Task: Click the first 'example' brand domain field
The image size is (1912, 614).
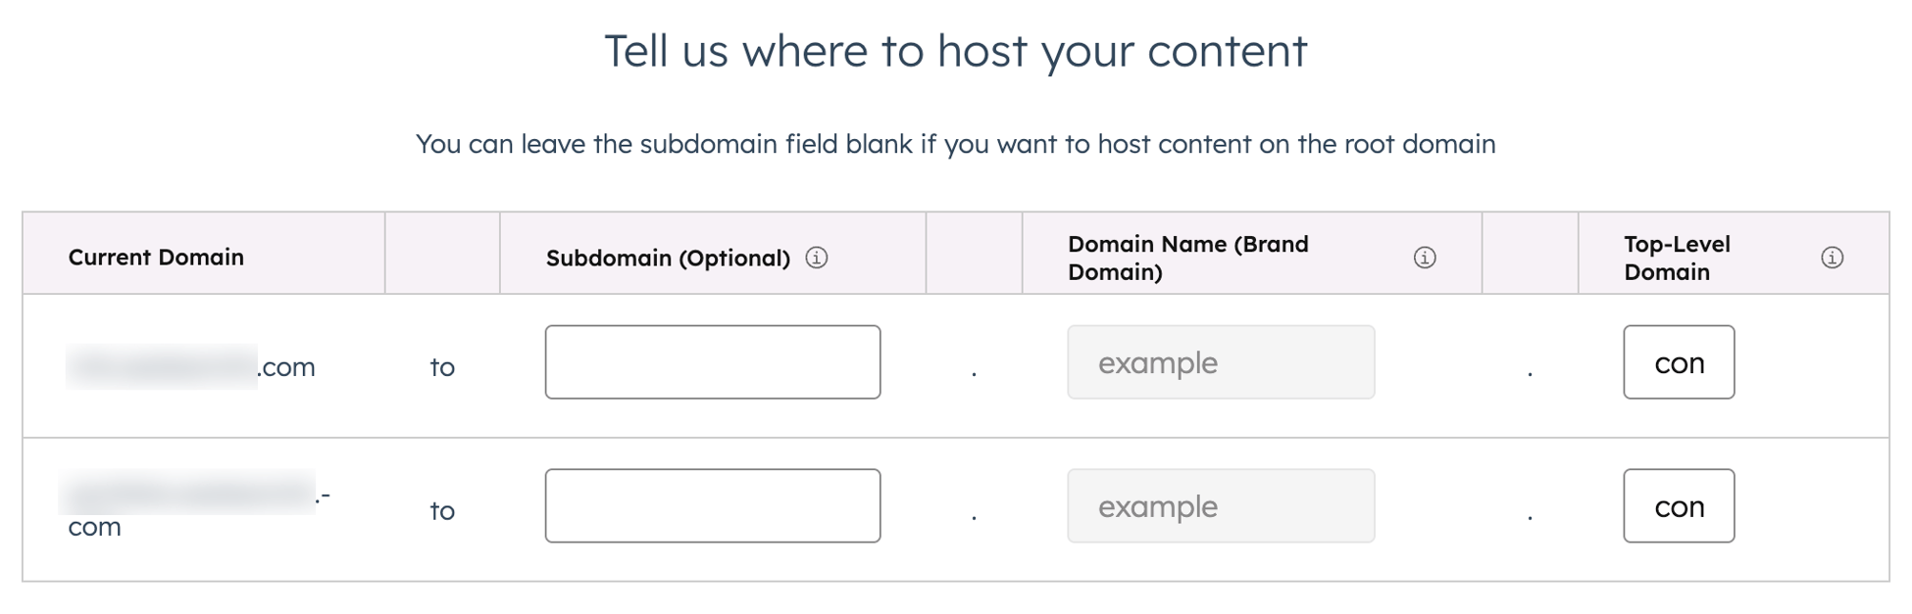Action: coord(1220,362)
